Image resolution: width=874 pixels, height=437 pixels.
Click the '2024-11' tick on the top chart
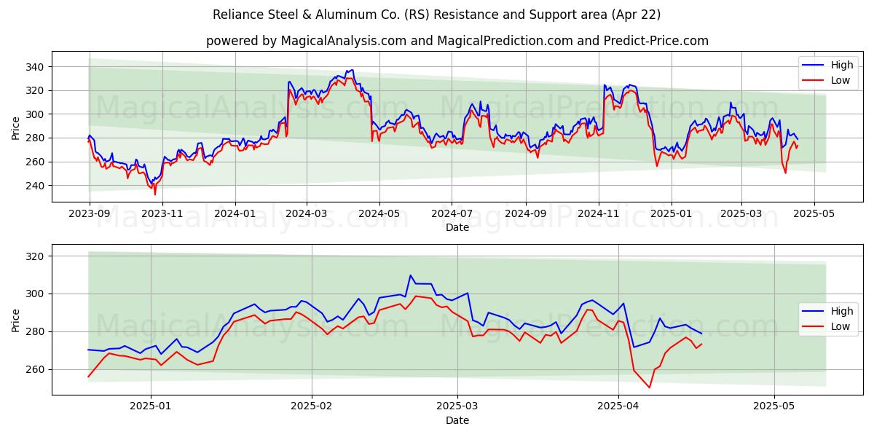(x=598, y=214)
